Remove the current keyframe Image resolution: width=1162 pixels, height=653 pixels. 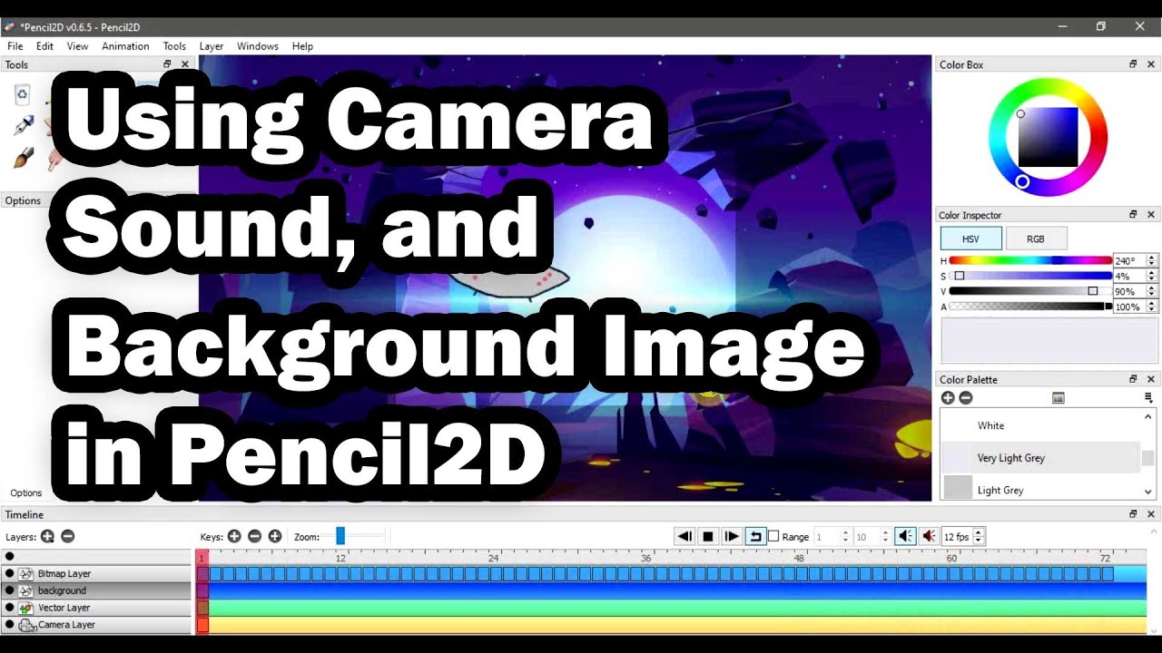[x=254, y=537]
